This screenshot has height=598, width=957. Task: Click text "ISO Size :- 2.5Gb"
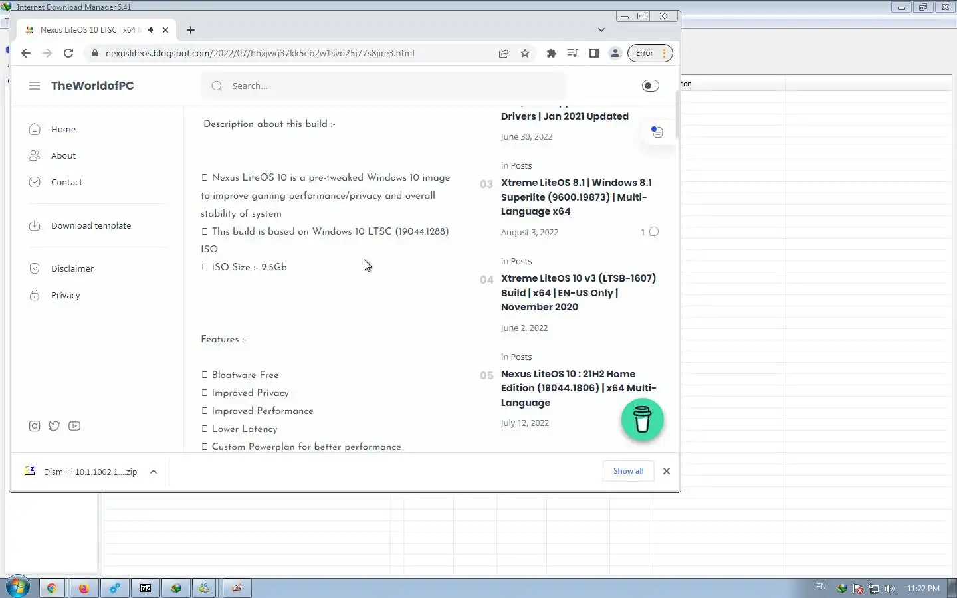249,267
